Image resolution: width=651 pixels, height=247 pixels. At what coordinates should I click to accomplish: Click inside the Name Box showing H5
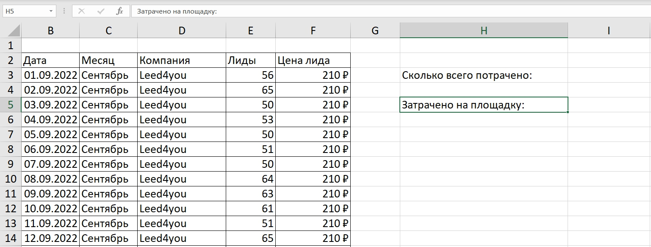(25, 11)
